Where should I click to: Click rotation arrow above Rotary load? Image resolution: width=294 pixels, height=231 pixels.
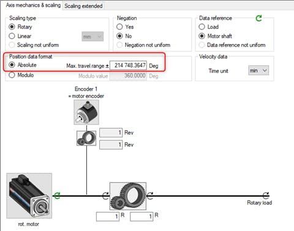pyautogui.click(x=266, y=196)
